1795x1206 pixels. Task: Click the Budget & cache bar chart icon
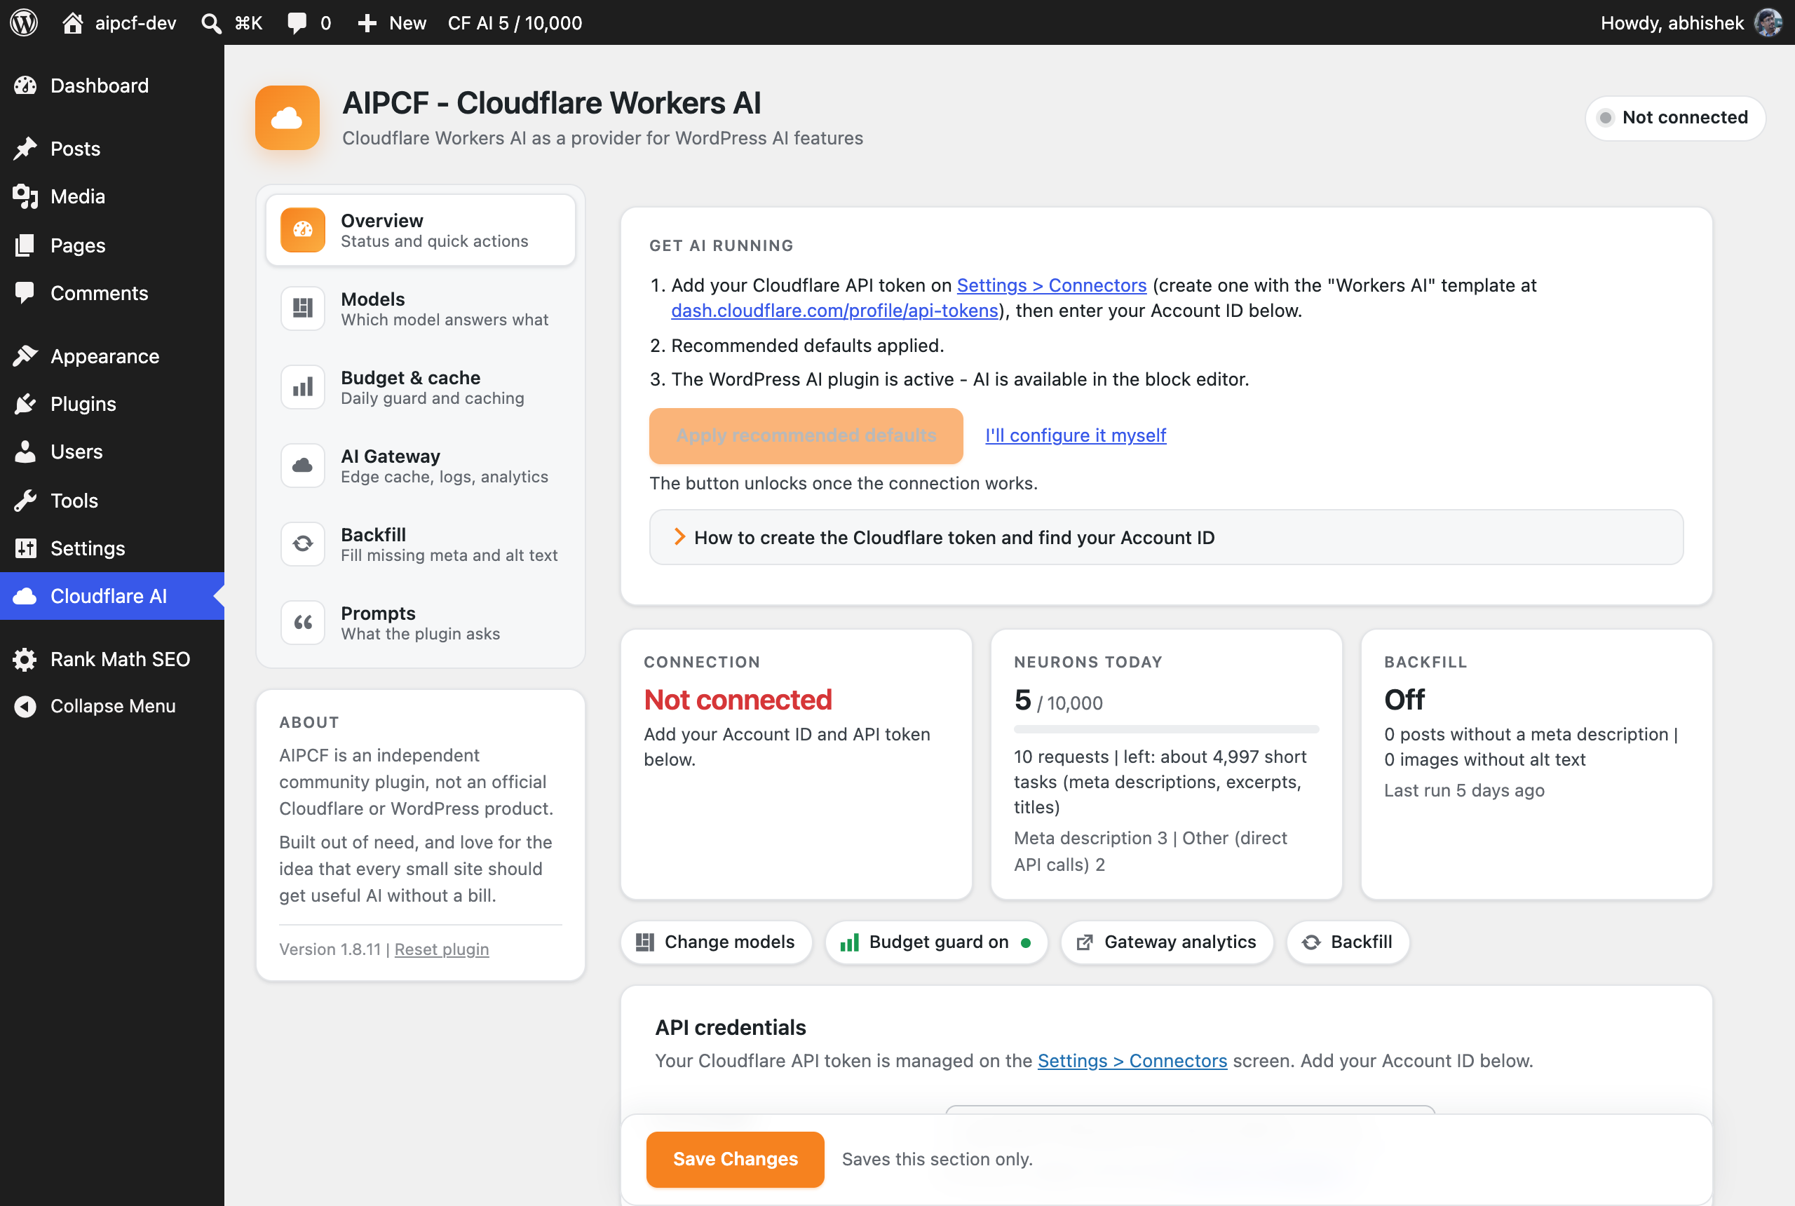[303, 387]
